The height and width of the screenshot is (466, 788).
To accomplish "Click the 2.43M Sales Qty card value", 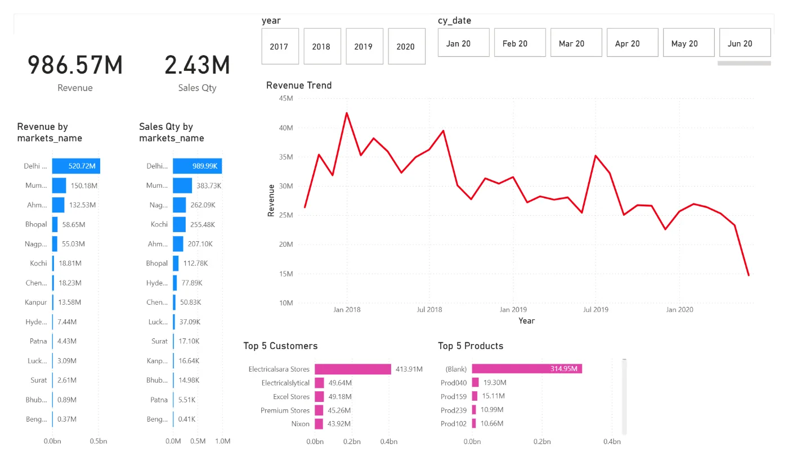I will (197, 65).
